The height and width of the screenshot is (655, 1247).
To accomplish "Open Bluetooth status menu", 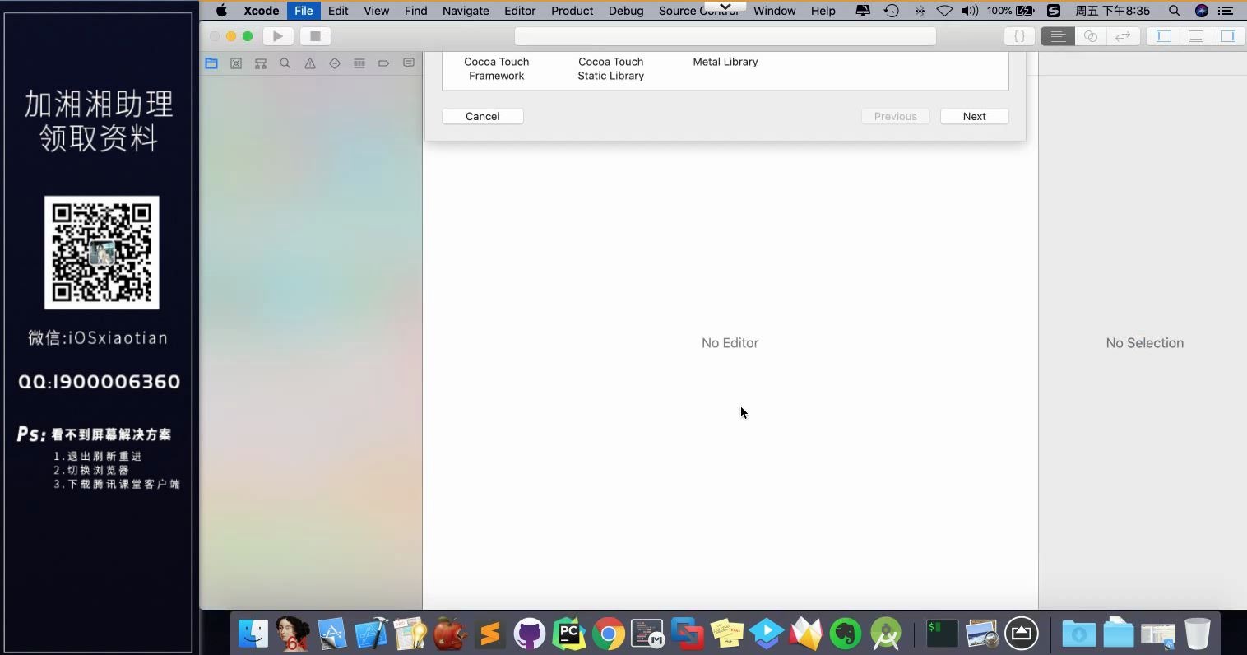I will (x=920, y=11).
